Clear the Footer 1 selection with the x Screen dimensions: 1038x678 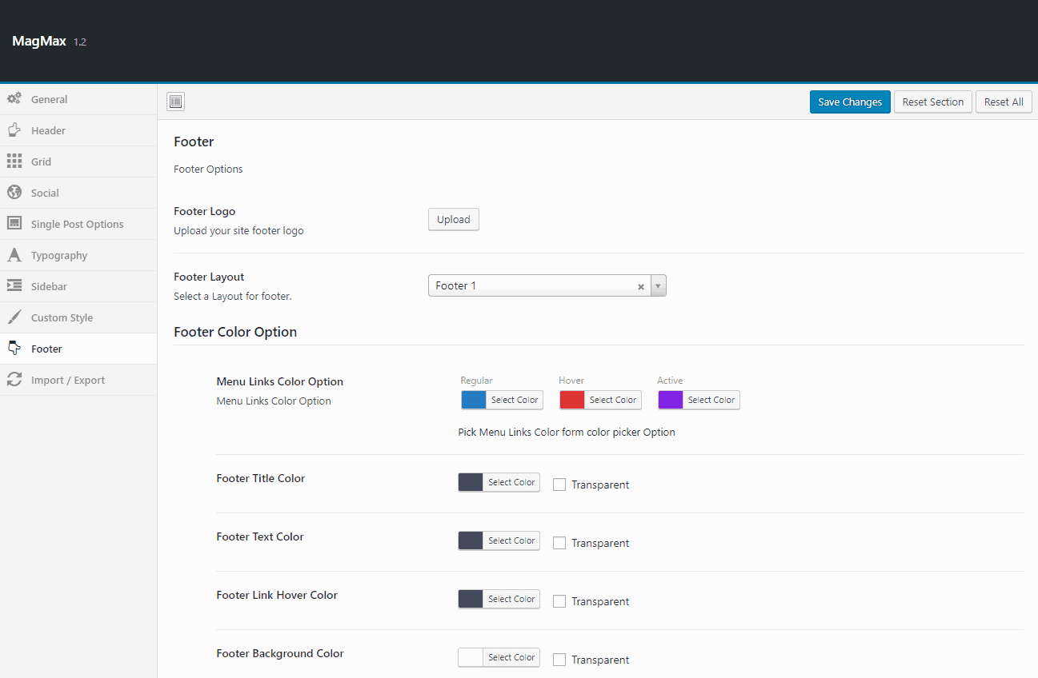click(x=640, y=286)
